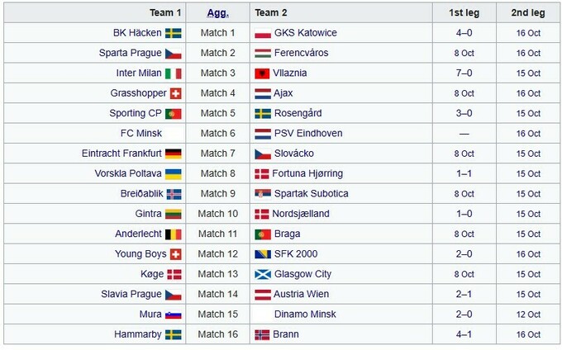This screenshot has width=562, height=350.
Task: Click the Ukrainian flag beside Vorskla Poltava
Action: 174,174
